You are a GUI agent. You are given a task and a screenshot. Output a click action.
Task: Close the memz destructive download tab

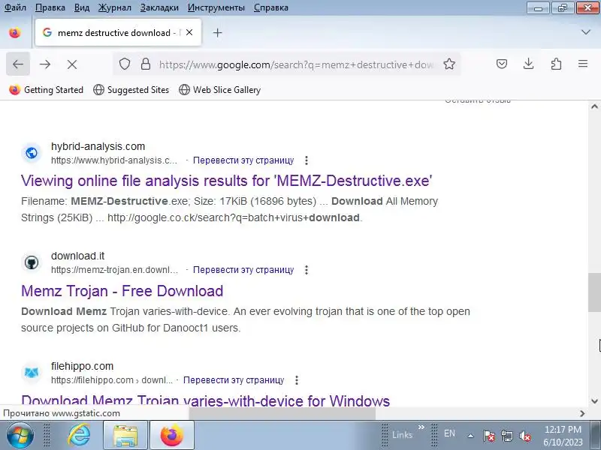coord(189,32)
